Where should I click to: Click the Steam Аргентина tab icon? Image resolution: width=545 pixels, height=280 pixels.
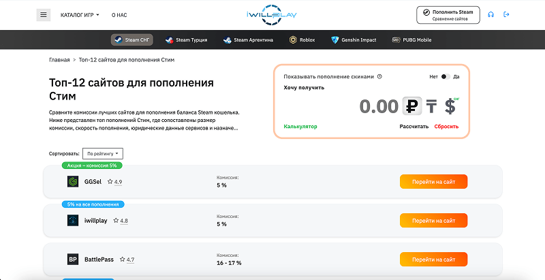(228, 40)
